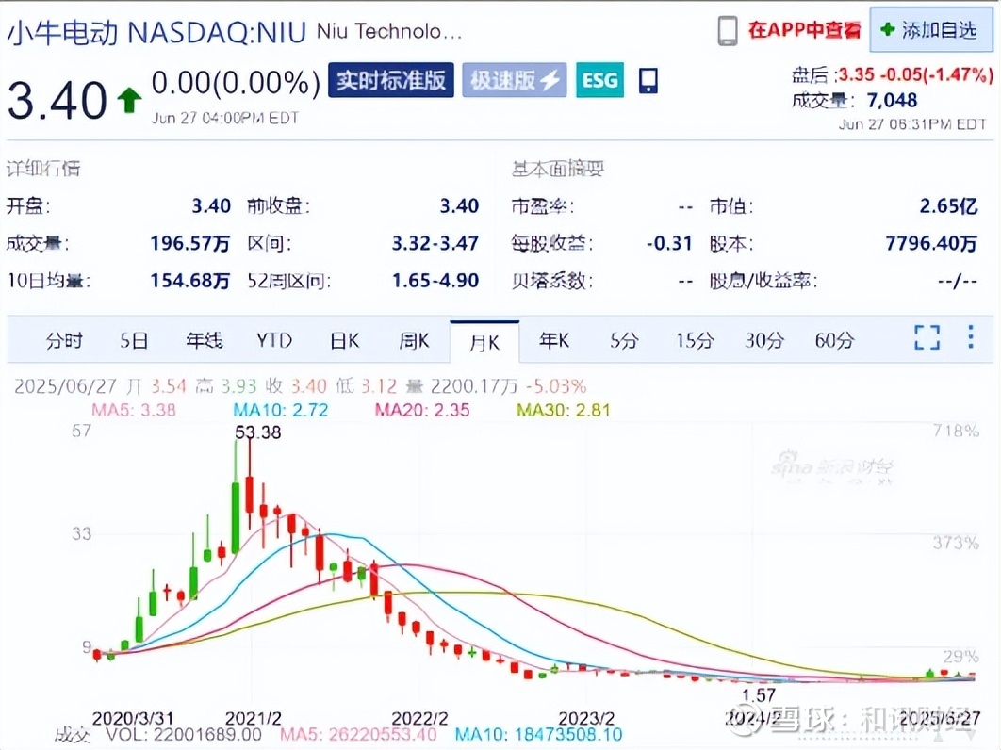Show the 60分 chart tab
The height and width of the screenshot is (750, 1001).
[834, 340]
